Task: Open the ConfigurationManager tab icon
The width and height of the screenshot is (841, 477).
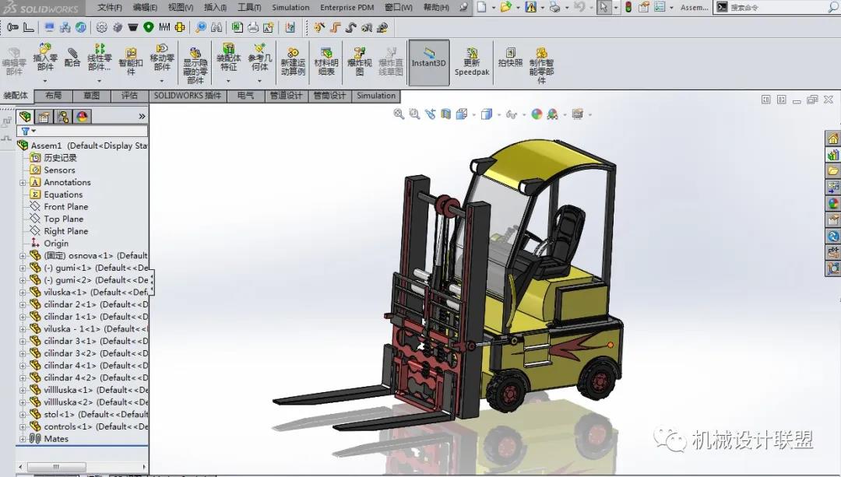Action: tap(63, 116)
